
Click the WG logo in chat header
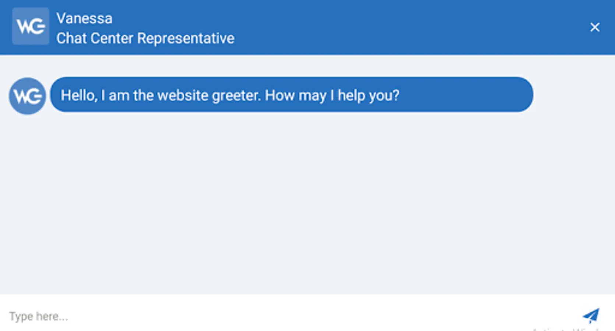31,26
